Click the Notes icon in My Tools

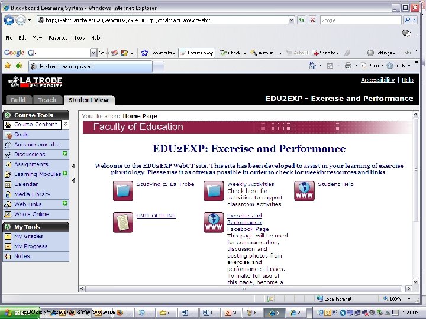tap(8, 256)
